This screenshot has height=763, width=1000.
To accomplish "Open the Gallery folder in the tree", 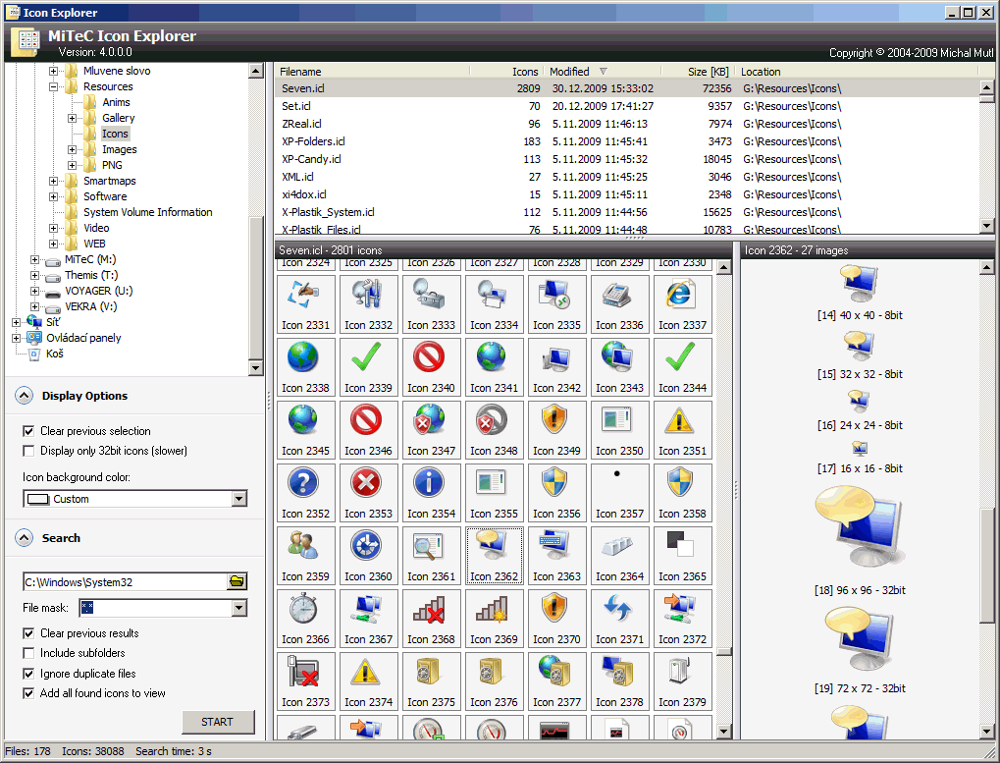I will coord(118,118).
